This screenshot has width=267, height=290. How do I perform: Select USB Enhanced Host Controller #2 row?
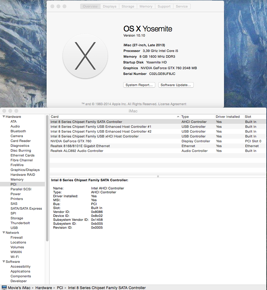tap(158, 131)
